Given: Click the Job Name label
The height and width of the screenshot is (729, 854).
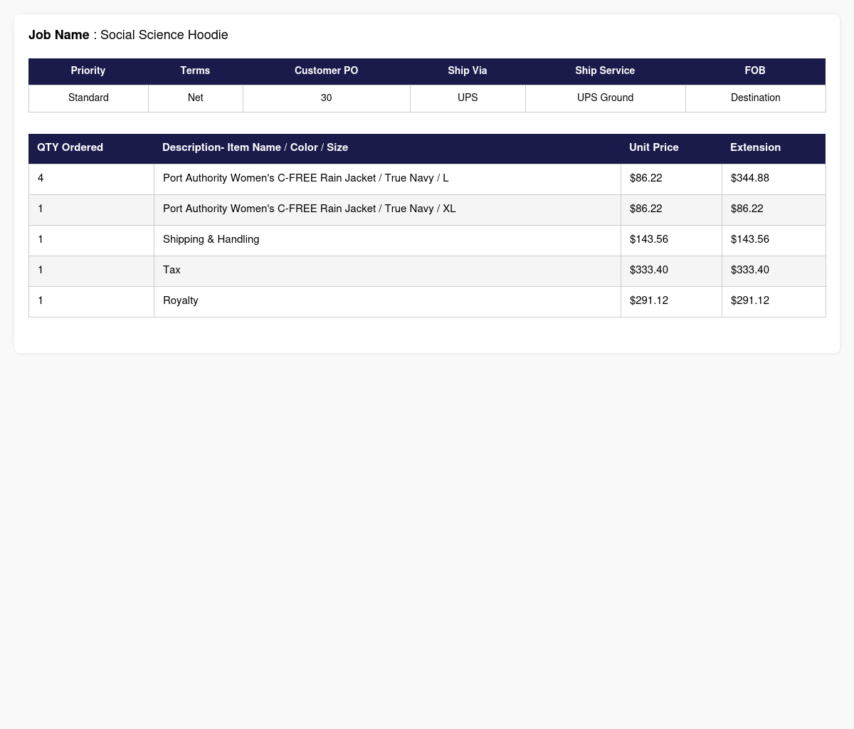Looking at the screenshot, I should pyautogui.click(x=59, y=35).
